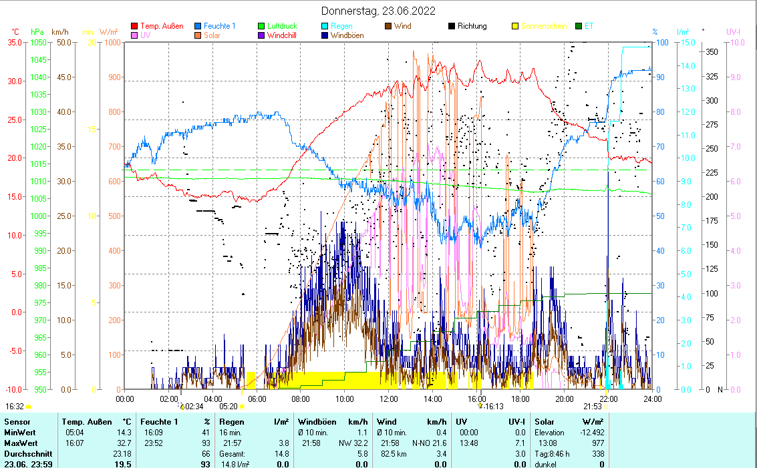Select the Windböen column header in table
This screenshot has height=468, width=757.
click(317, 422)
